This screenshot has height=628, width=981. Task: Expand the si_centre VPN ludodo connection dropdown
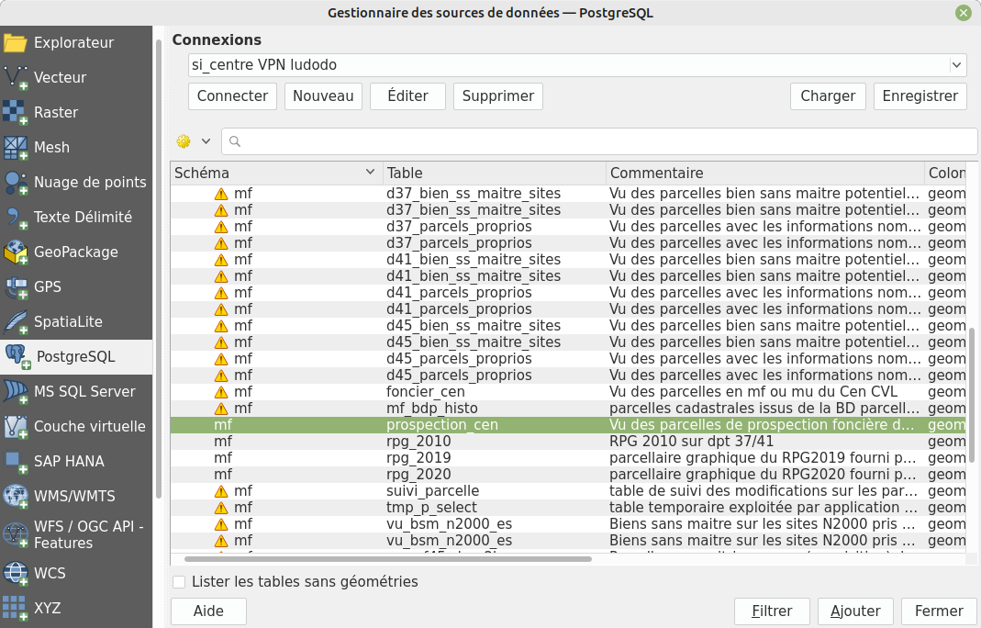[957, 65]
